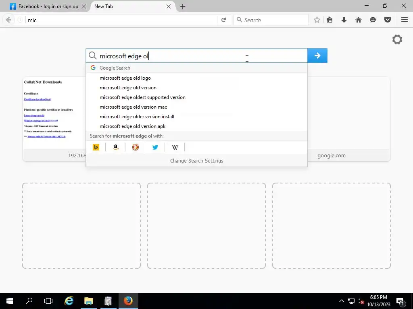Launch Internet Explorer from the taskbar

[69, 301]
